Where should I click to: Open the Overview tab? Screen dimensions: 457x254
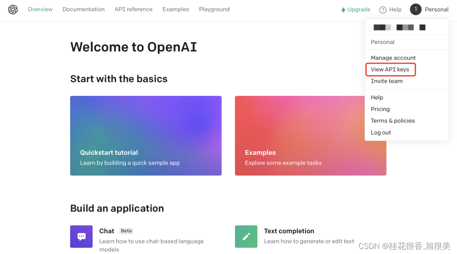pos(40,9)
